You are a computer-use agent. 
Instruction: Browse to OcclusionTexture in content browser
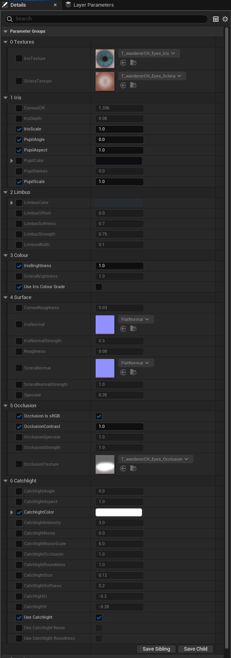coord(133,468)
